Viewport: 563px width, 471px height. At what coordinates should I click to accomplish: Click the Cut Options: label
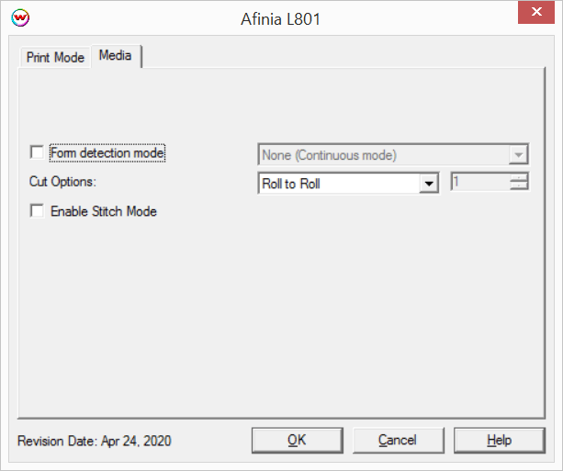point(62,182)
